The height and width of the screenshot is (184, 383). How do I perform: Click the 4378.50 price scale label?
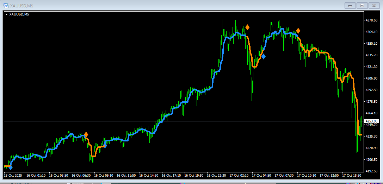[x=372, y=20]
